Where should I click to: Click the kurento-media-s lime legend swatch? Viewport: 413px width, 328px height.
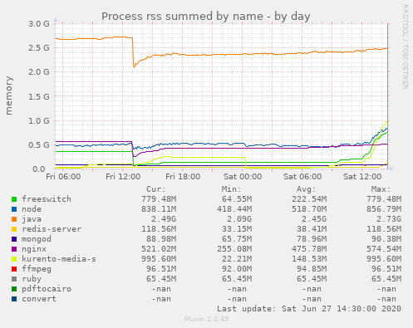coord(14,259)
